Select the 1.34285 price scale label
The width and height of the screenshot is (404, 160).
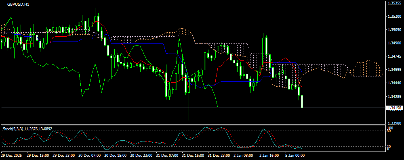click(x=394, y=96)
